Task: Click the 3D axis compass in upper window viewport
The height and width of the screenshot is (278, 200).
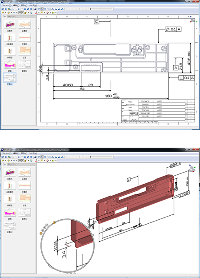Action: click(x=193, y=20)
